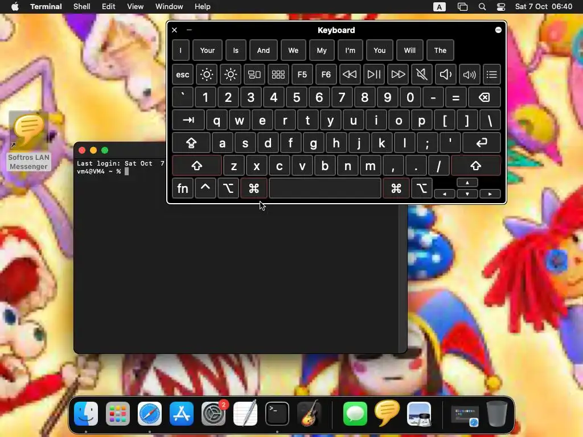Open Control Centre in menu bar
Image resolution: width=583 pixels, height=437 pixels.
point(501,7)
